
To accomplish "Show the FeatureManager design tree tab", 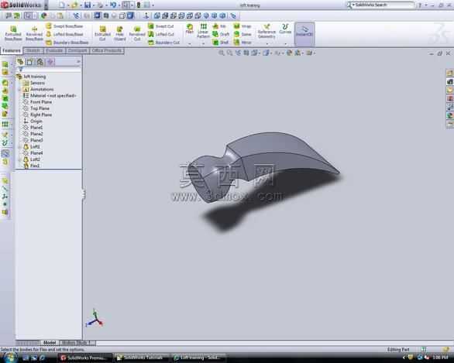I will 20,62.
